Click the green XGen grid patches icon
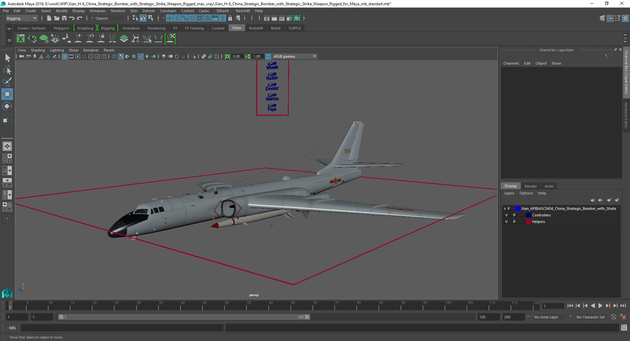The image size is (630, 341). click(x=124, y=39)
